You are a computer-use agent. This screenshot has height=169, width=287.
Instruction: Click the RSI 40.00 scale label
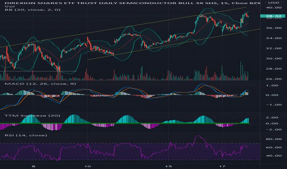click(x=274, y=156)
